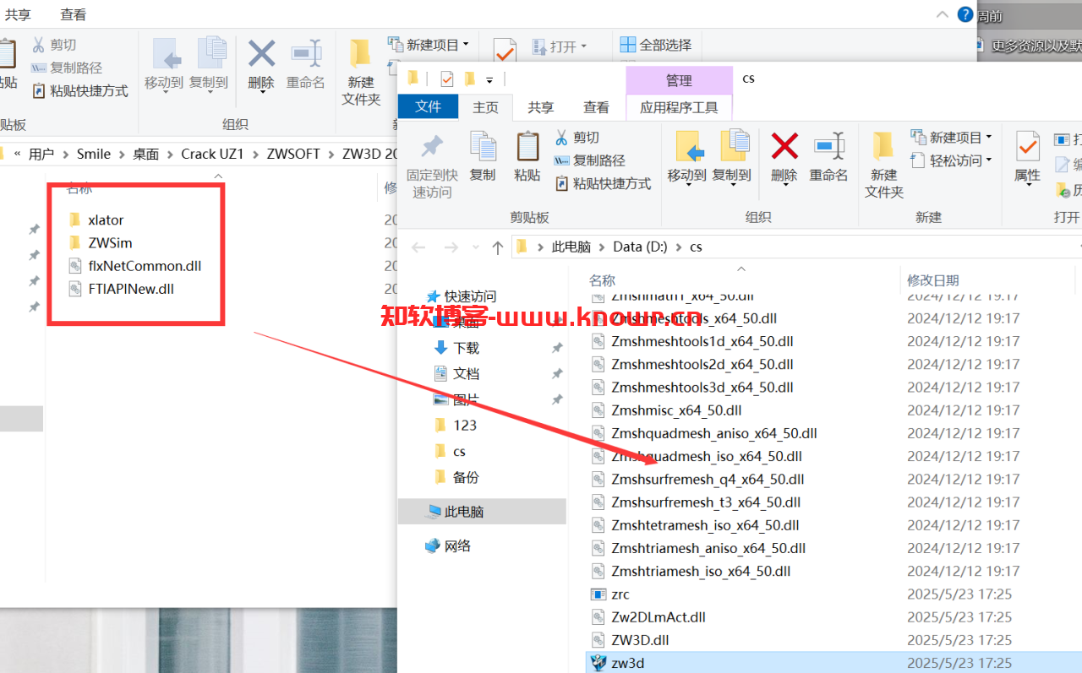Select ZW3D.dll file

point(640,640)
